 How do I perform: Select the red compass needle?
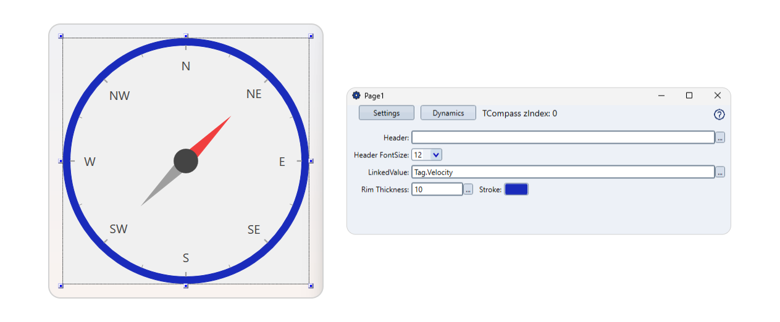(x=212, y=134)
